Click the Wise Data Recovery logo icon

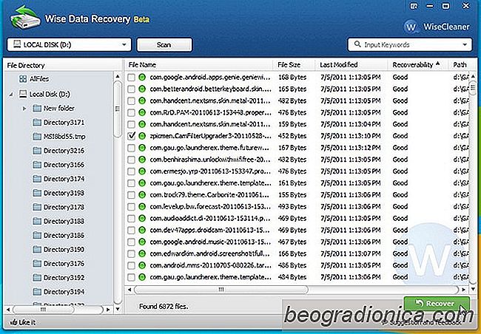pyautogui.click(x=25, y=18)
